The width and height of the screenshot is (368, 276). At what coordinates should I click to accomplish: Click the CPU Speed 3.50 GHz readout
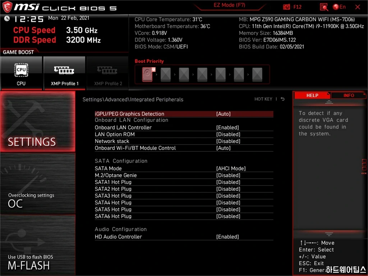coord(55,30)
